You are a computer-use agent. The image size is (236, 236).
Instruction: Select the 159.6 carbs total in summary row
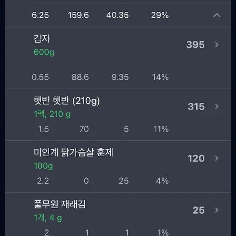point(78,15)
